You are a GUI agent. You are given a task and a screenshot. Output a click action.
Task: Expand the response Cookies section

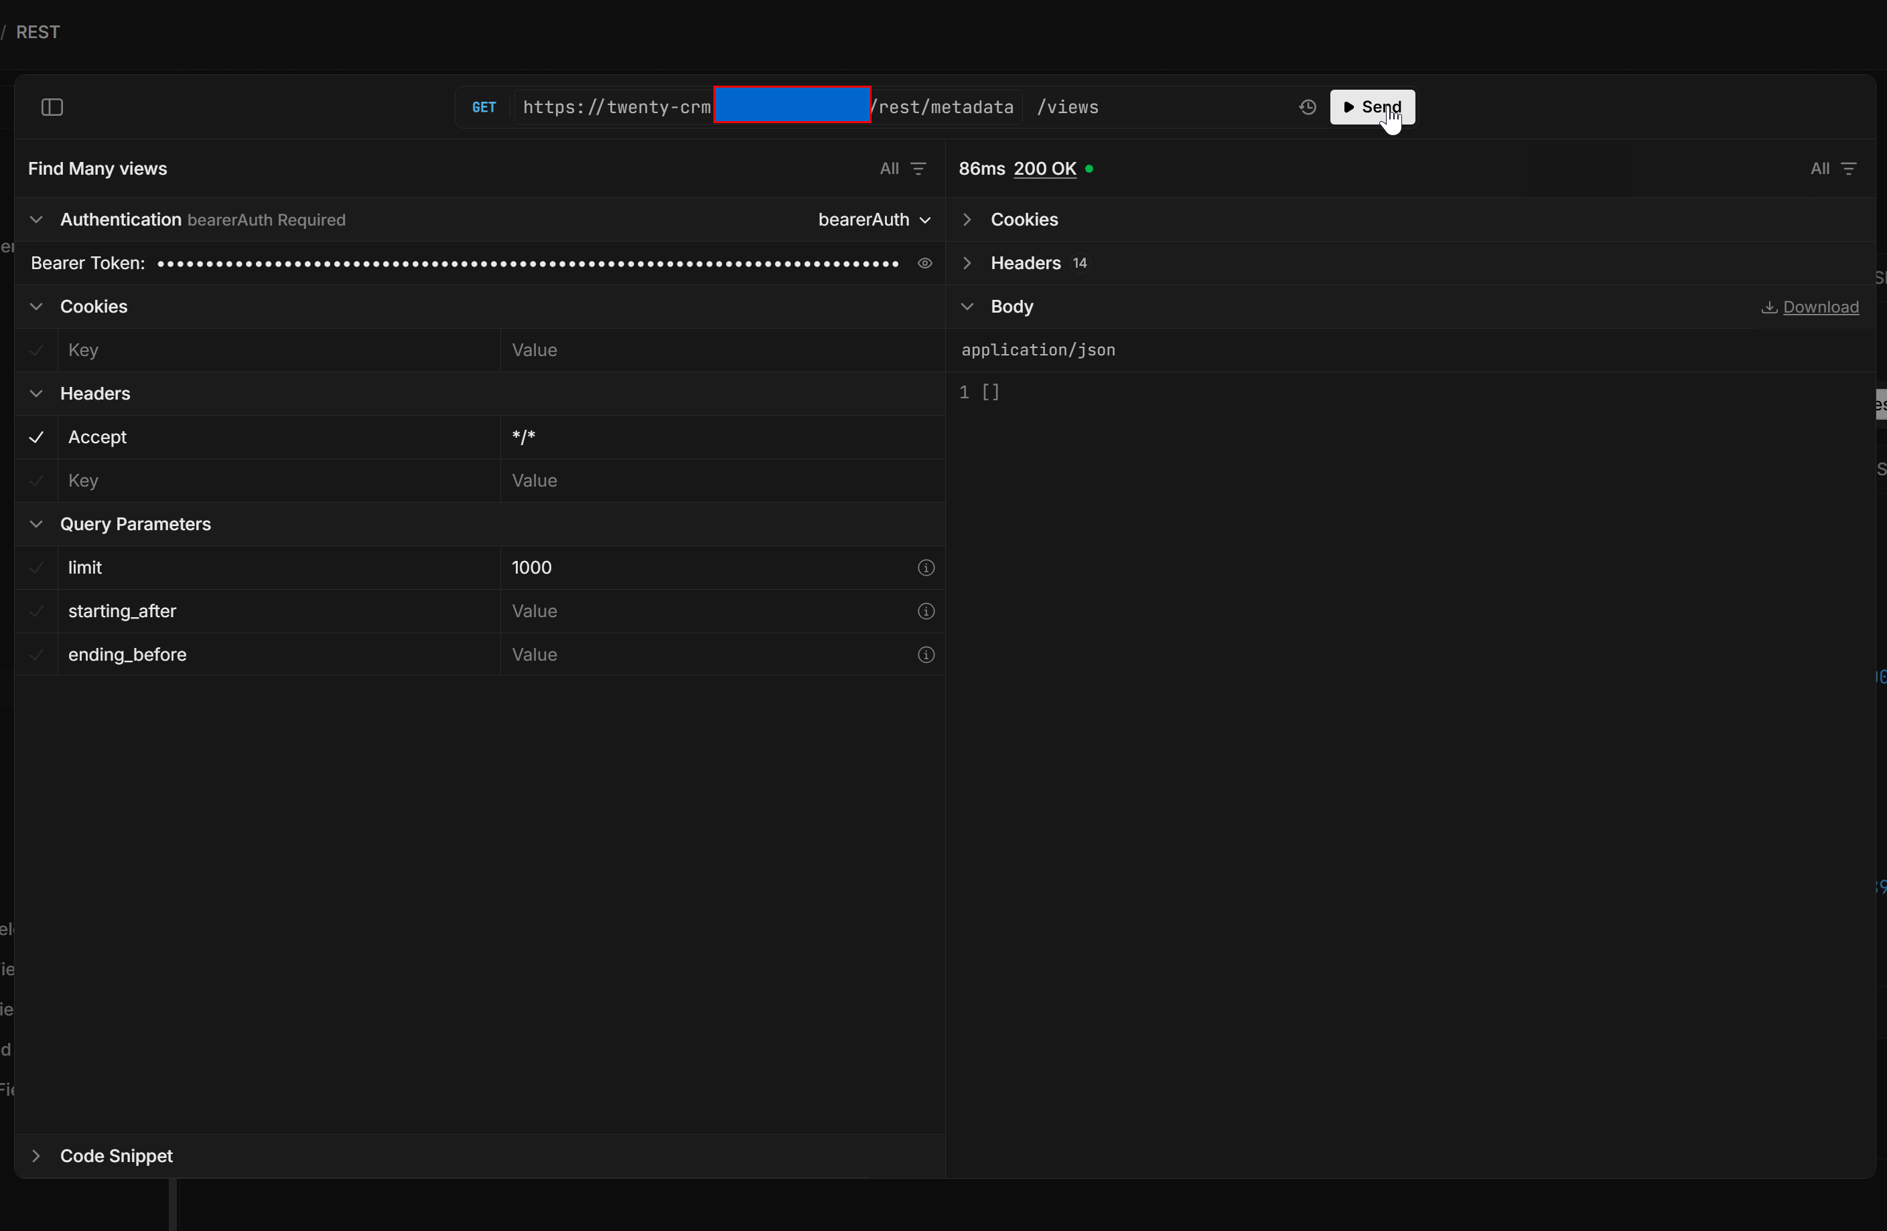pyautogui.click(x=1023, y=220)
